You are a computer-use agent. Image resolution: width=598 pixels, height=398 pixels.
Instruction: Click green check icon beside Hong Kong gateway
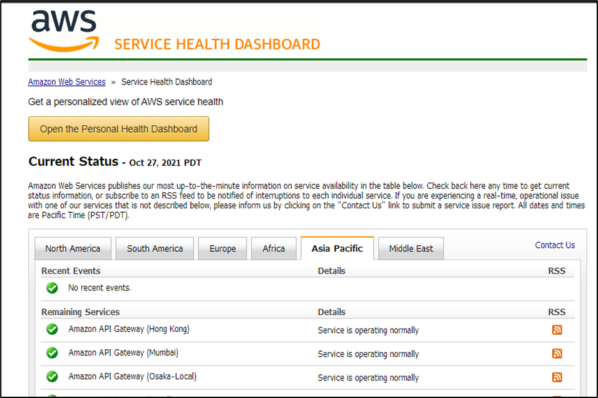[x=52, y=329]
